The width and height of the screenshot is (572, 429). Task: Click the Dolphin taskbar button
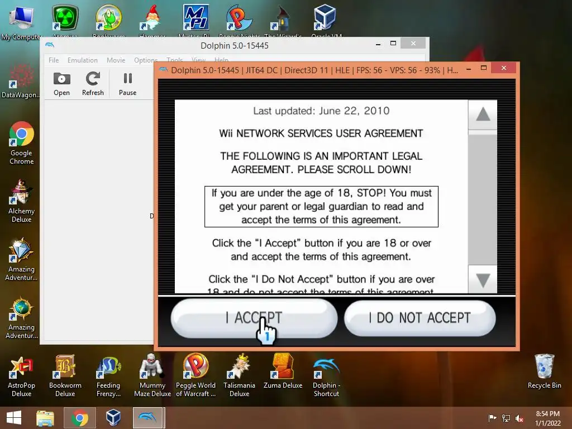click(x=147, y=418)
